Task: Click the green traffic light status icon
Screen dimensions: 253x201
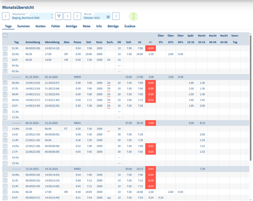Action: click(x=133, y=16)
